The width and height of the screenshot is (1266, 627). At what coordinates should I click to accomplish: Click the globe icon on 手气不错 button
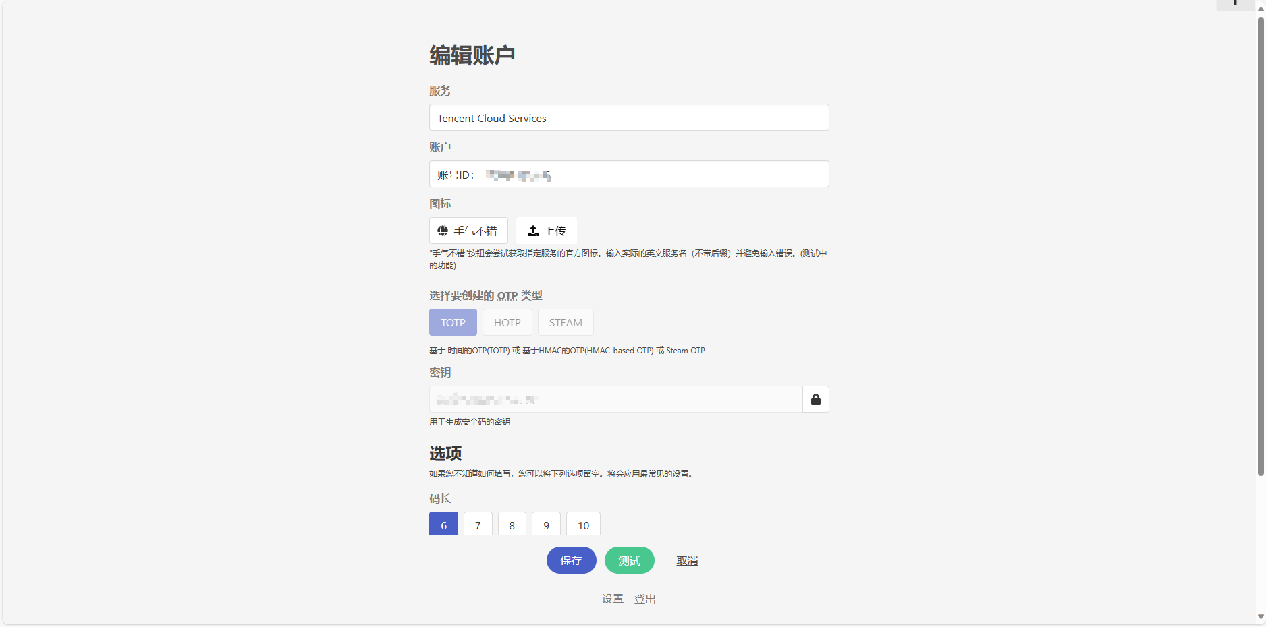pyautogui.click(x=443, y=231)
